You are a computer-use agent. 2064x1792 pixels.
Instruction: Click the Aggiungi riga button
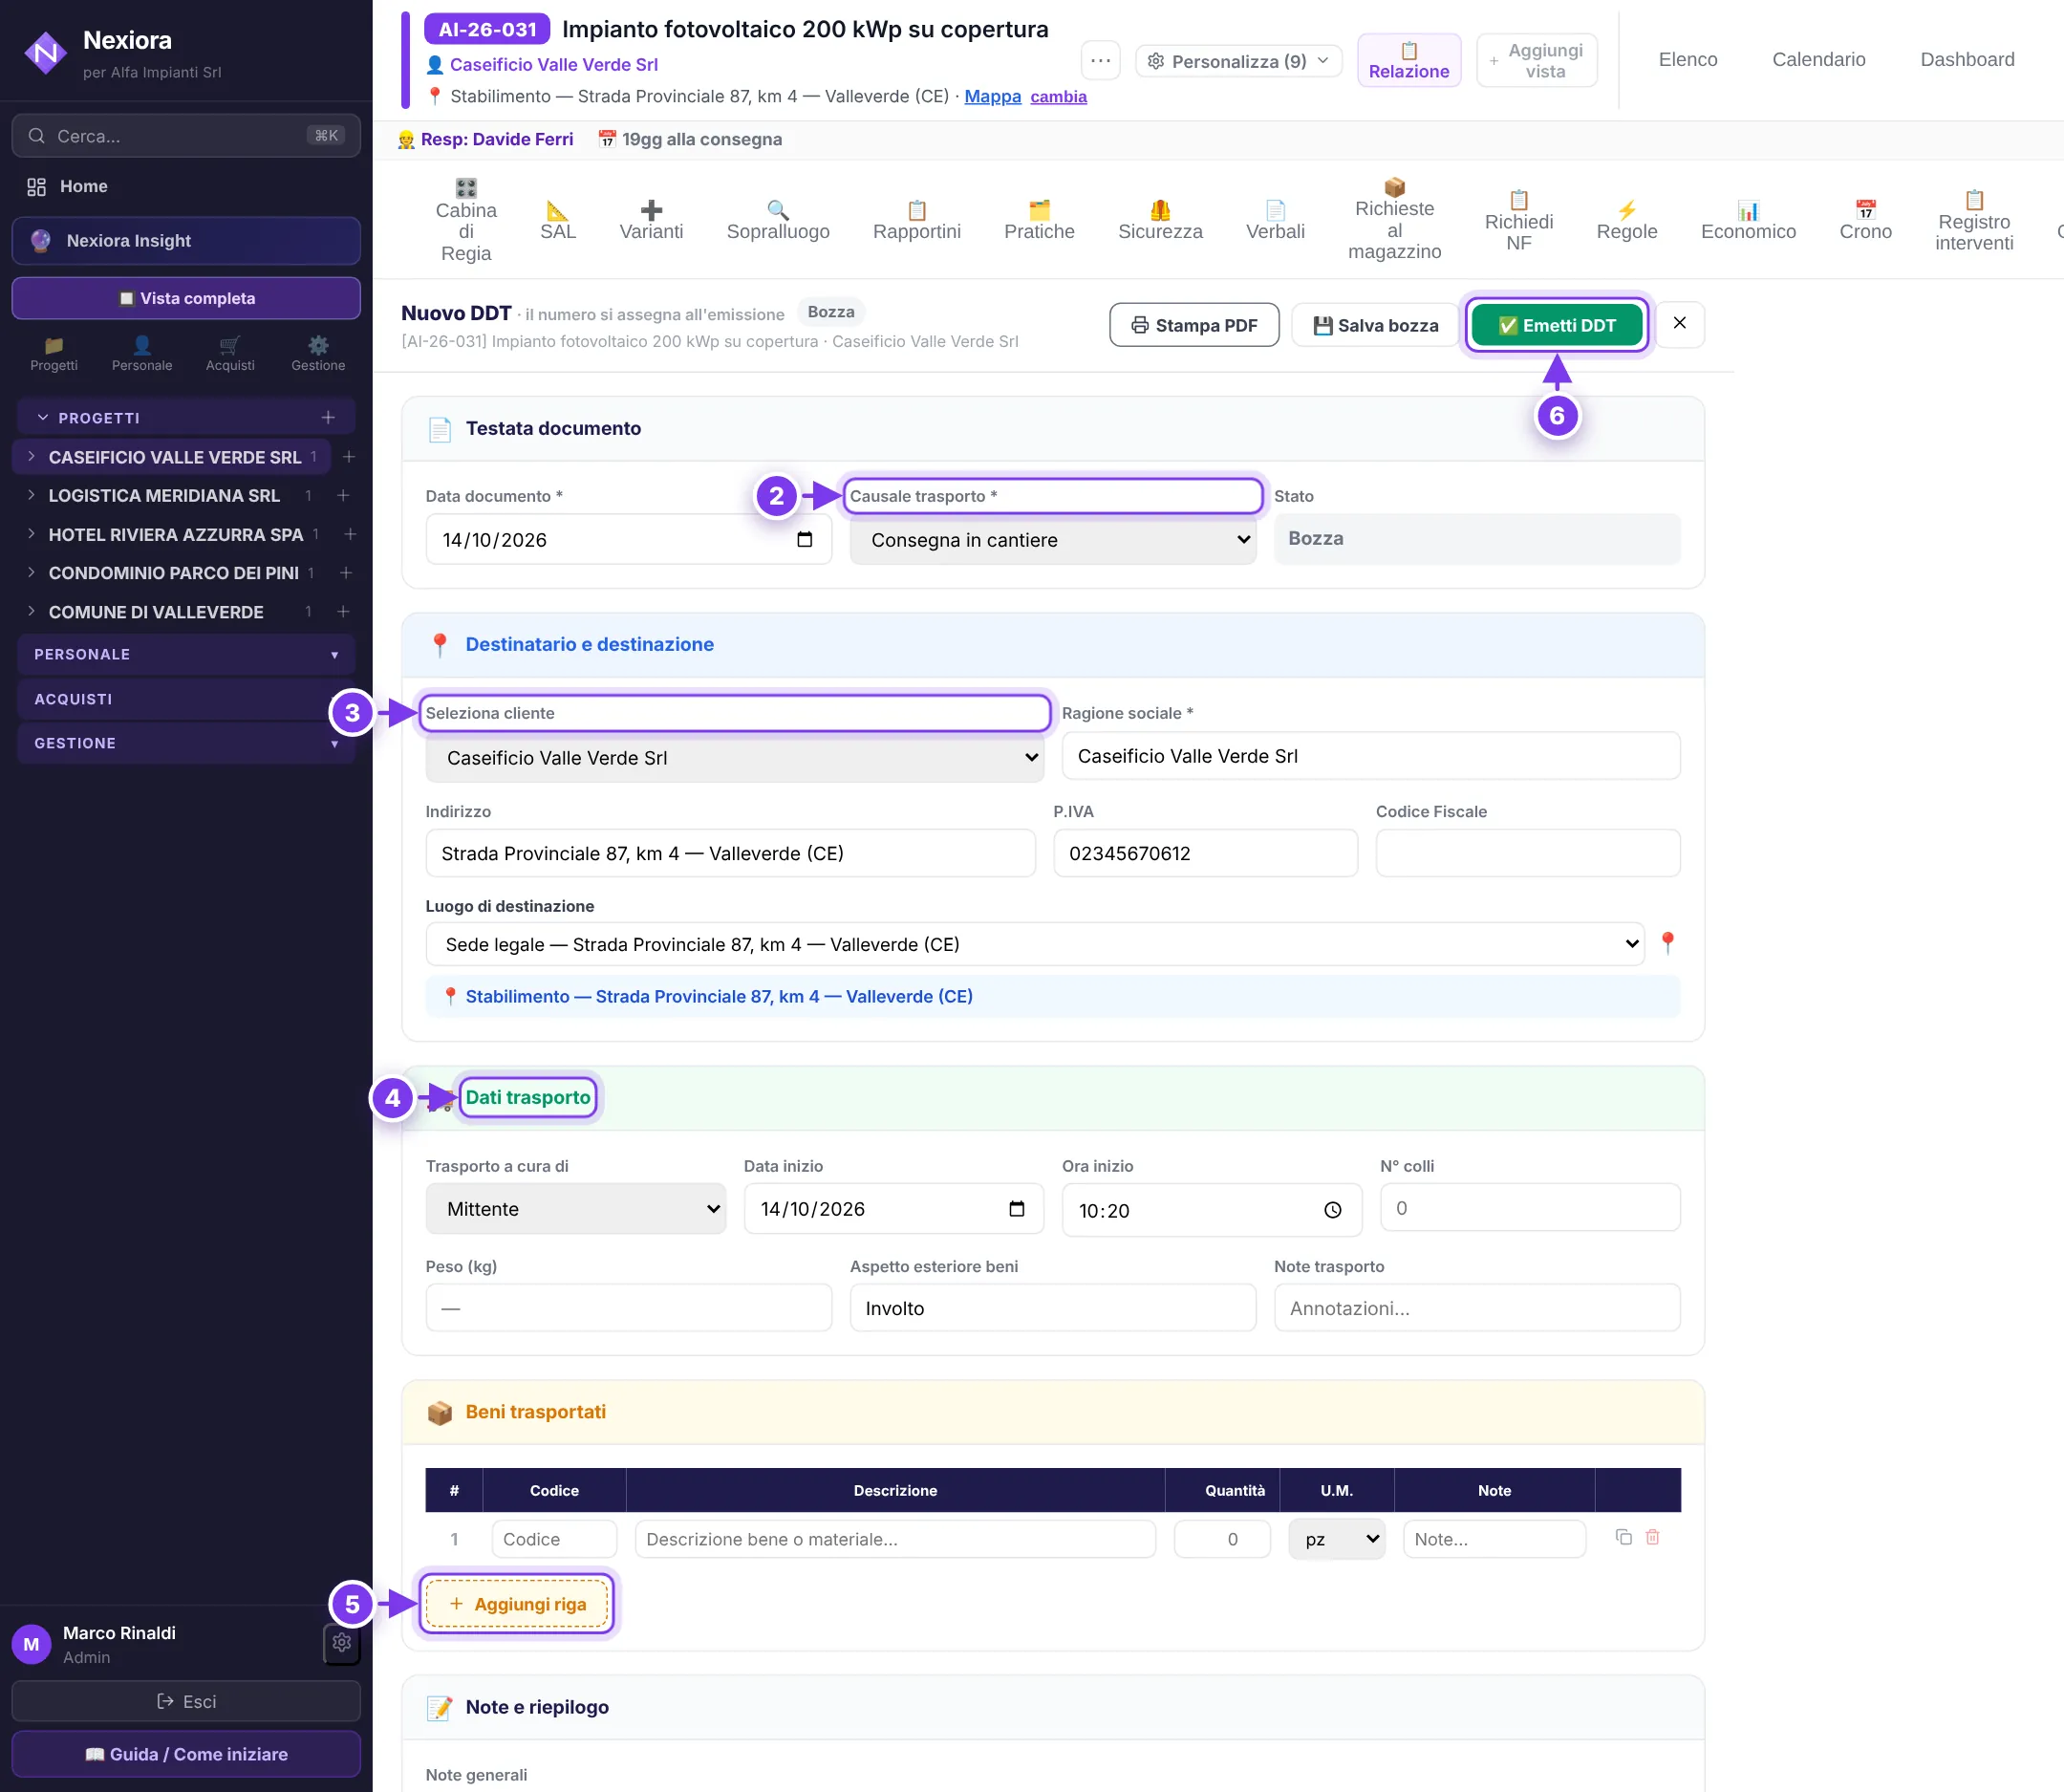coord(517,1604)
